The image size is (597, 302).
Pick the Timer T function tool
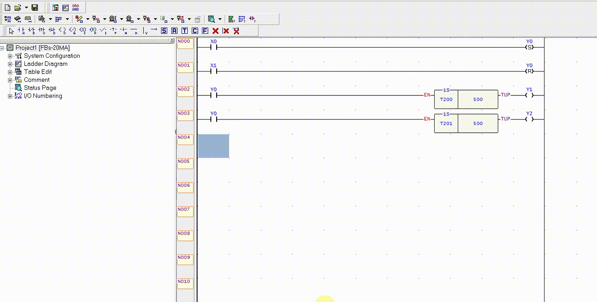pos(184,31)
